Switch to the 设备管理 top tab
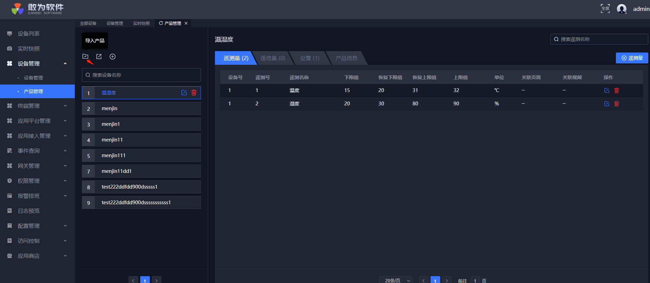 click(115, 23)
